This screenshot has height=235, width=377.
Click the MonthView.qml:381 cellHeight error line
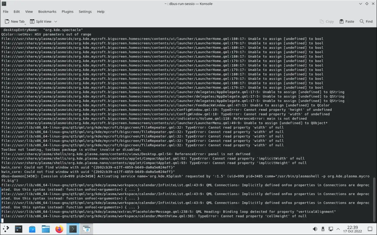154,216
